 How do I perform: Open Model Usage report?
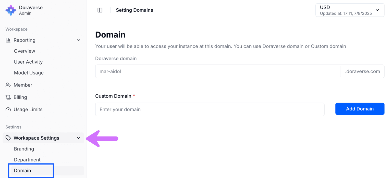[x=29, y=73]
